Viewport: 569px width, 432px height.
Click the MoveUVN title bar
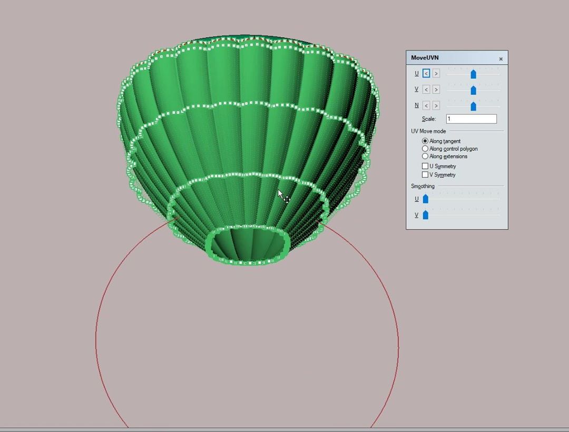coord(457,58)
